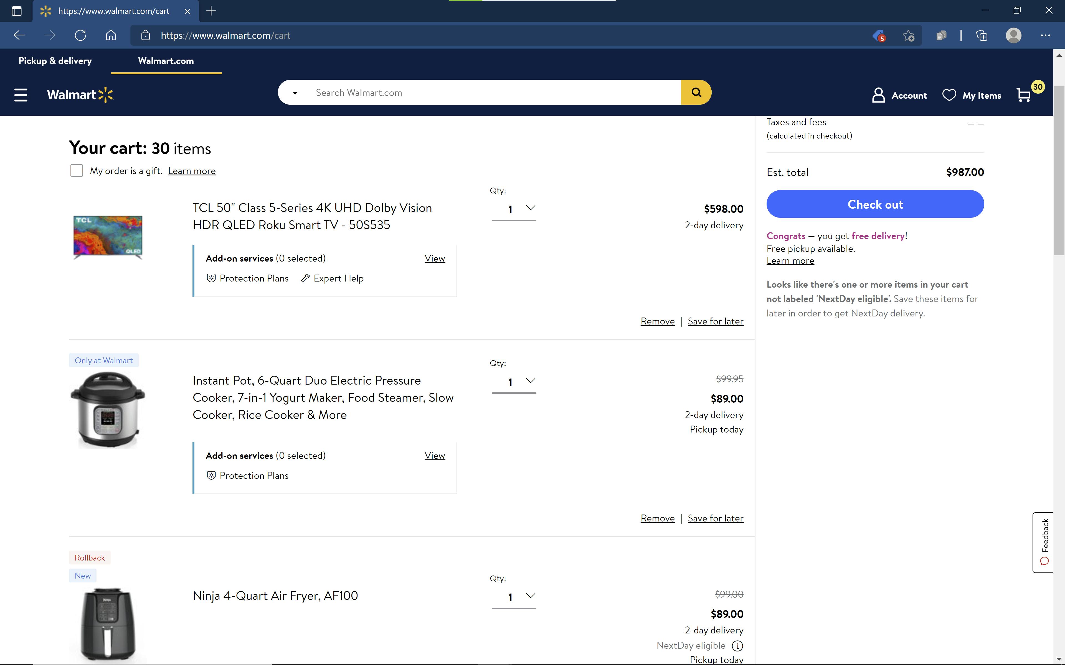Reload the page with refresh icon
The height and width of the screenshot is (665, 1065).
(80, 35)
